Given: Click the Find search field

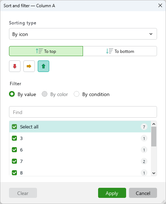Looking at the screenshot, I should pos(83,112).
